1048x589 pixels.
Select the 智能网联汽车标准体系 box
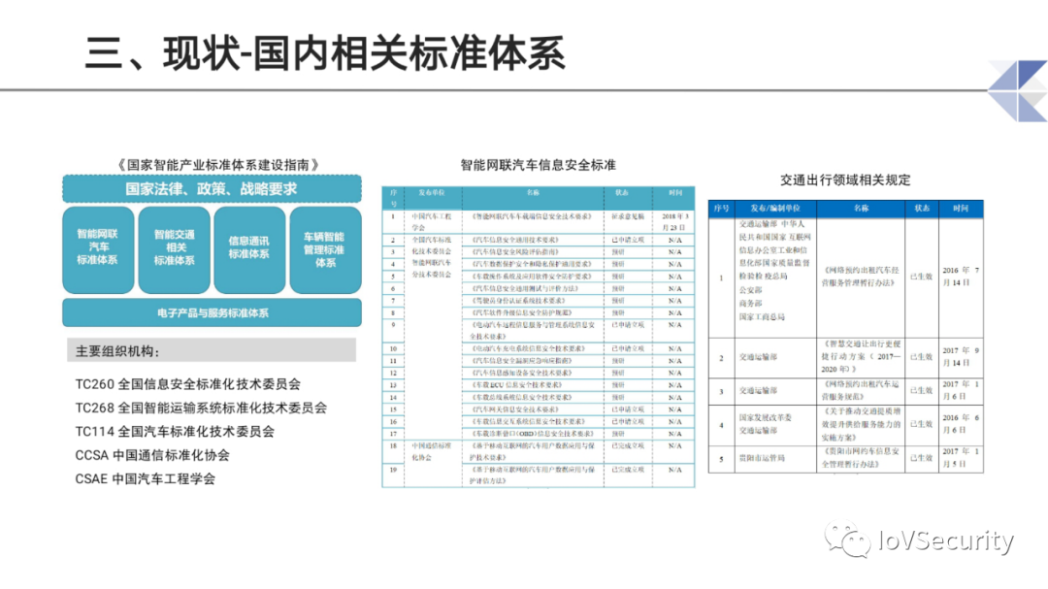(x=98, y=249)
